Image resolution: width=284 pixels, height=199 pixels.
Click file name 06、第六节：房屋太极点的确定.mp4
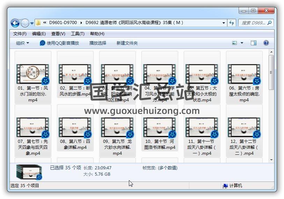(x=244, y=94)
